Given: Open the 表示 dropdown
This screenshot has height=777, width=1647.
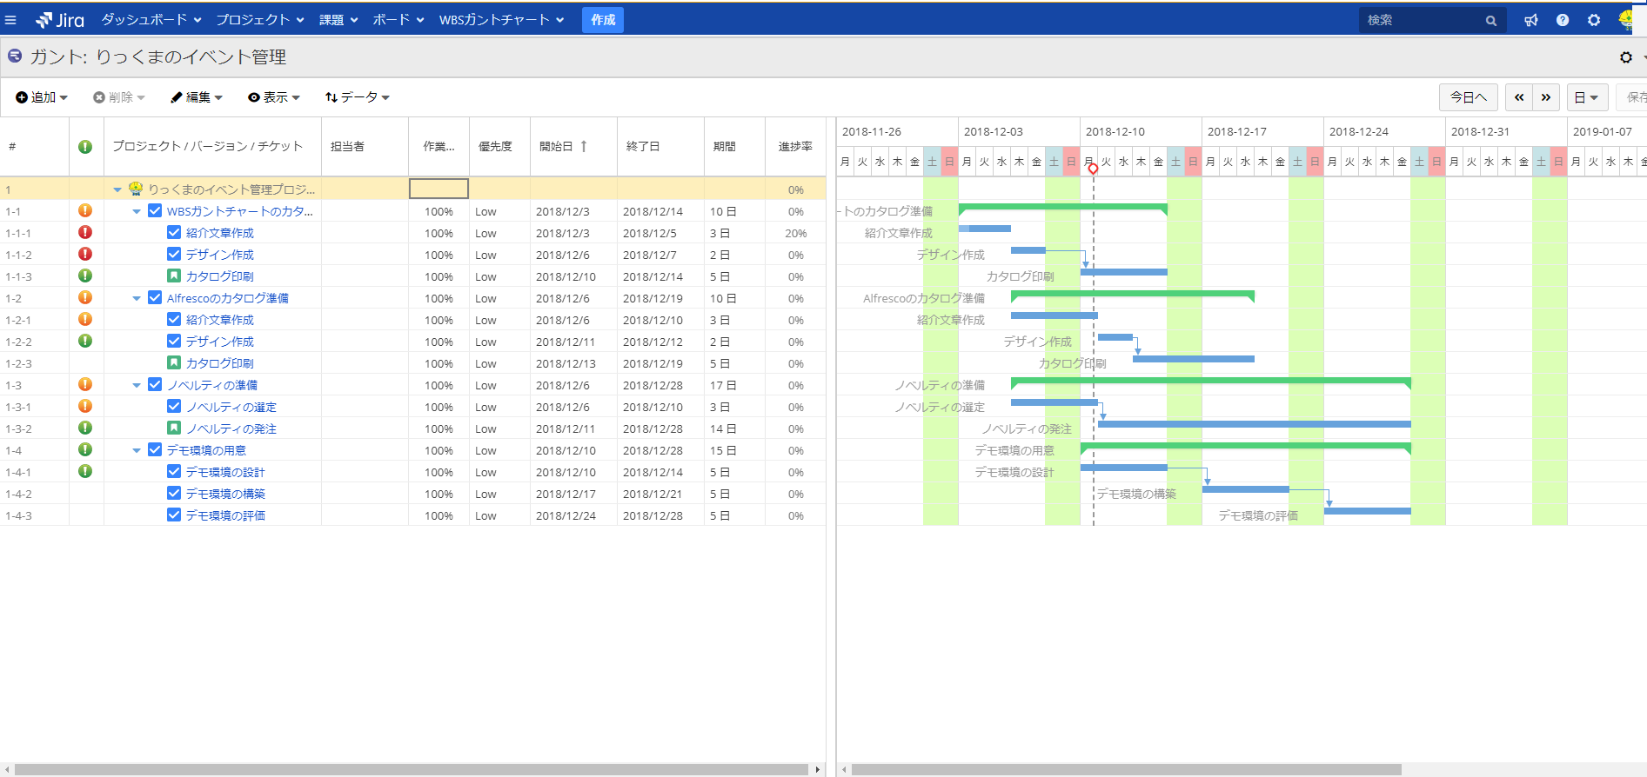Looking at the screenshot, I should [274, 97].
